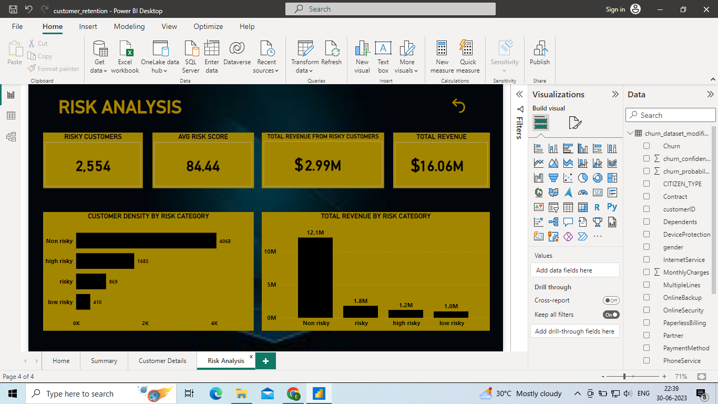The height and width of the screenshot is (404, 718).
Task: Select the Line chart visual
Action: tap(538, 163)
